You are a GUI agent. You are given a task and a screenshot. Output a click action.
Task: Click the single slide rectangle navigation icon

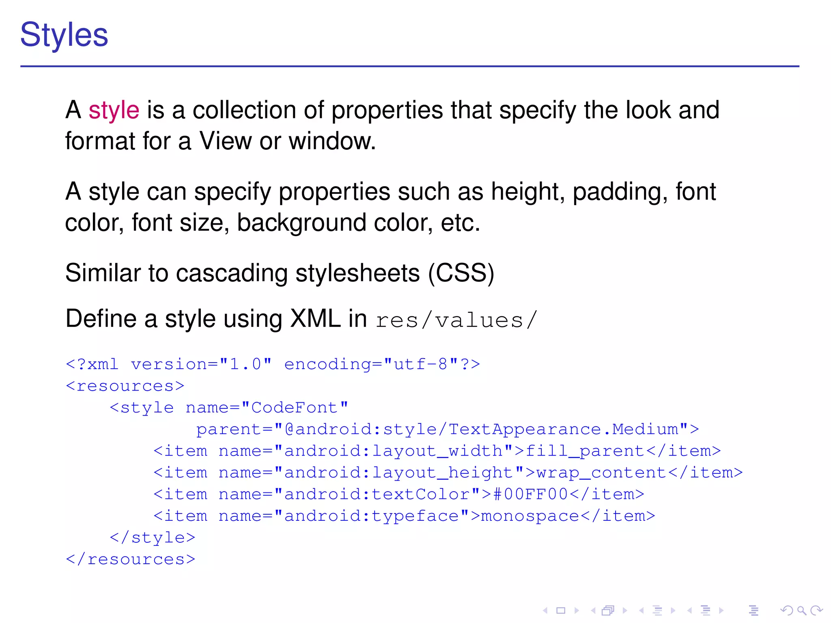[561, 610]
